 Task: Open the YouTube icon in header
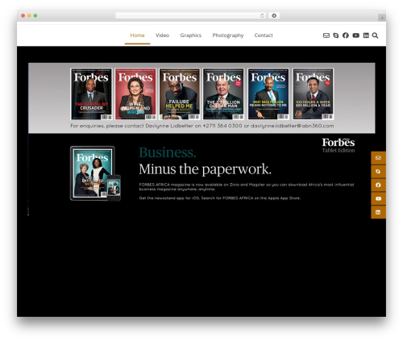point(355,35)
